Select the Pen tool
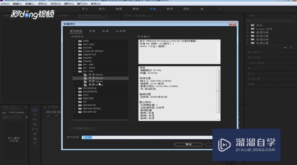Viewport: 297px width, 165px height. [x=35, y=134]
